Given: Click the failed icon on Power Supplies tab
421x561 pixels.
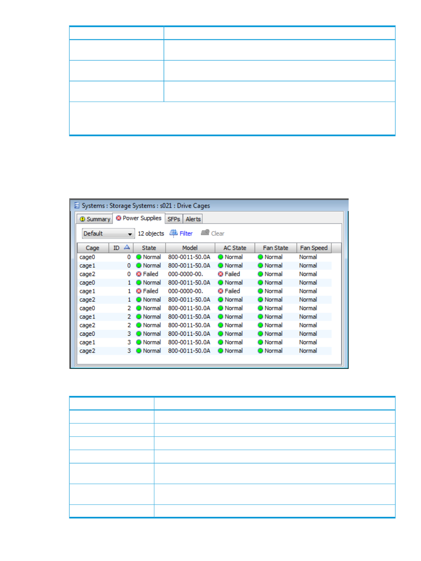Looking at the screenshot, I should pyautogui.click(x=118, y=218).
